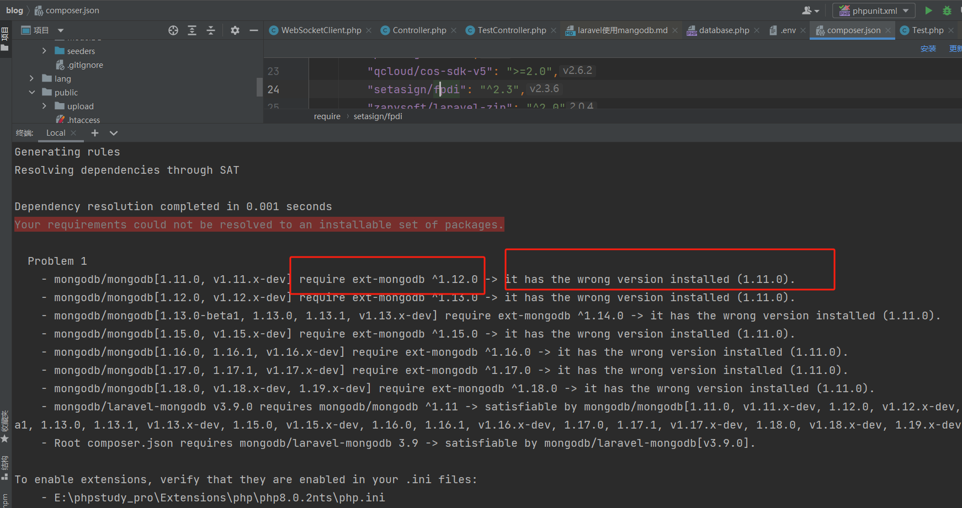Close the Controller.php tab

454,30
